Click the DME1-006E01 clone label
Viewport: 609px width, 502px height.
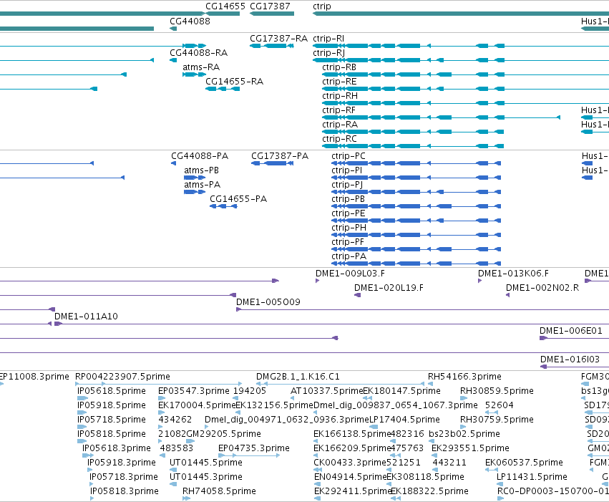[x=571, y=331]
